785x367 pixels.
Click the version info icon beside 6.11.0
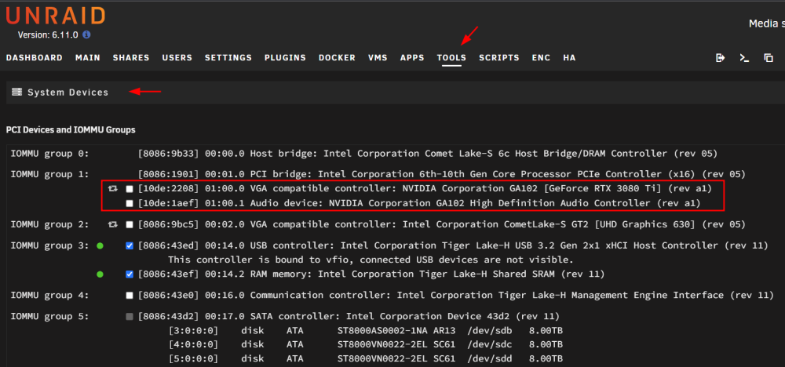click(86, 35)
